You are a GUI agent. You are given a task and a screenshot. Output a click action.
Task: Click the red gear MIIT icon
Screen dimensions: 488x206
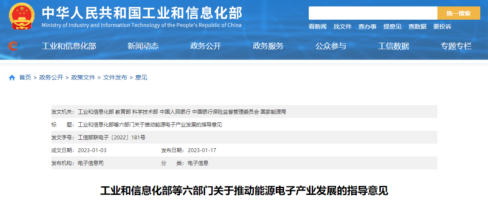coord(13,46)
